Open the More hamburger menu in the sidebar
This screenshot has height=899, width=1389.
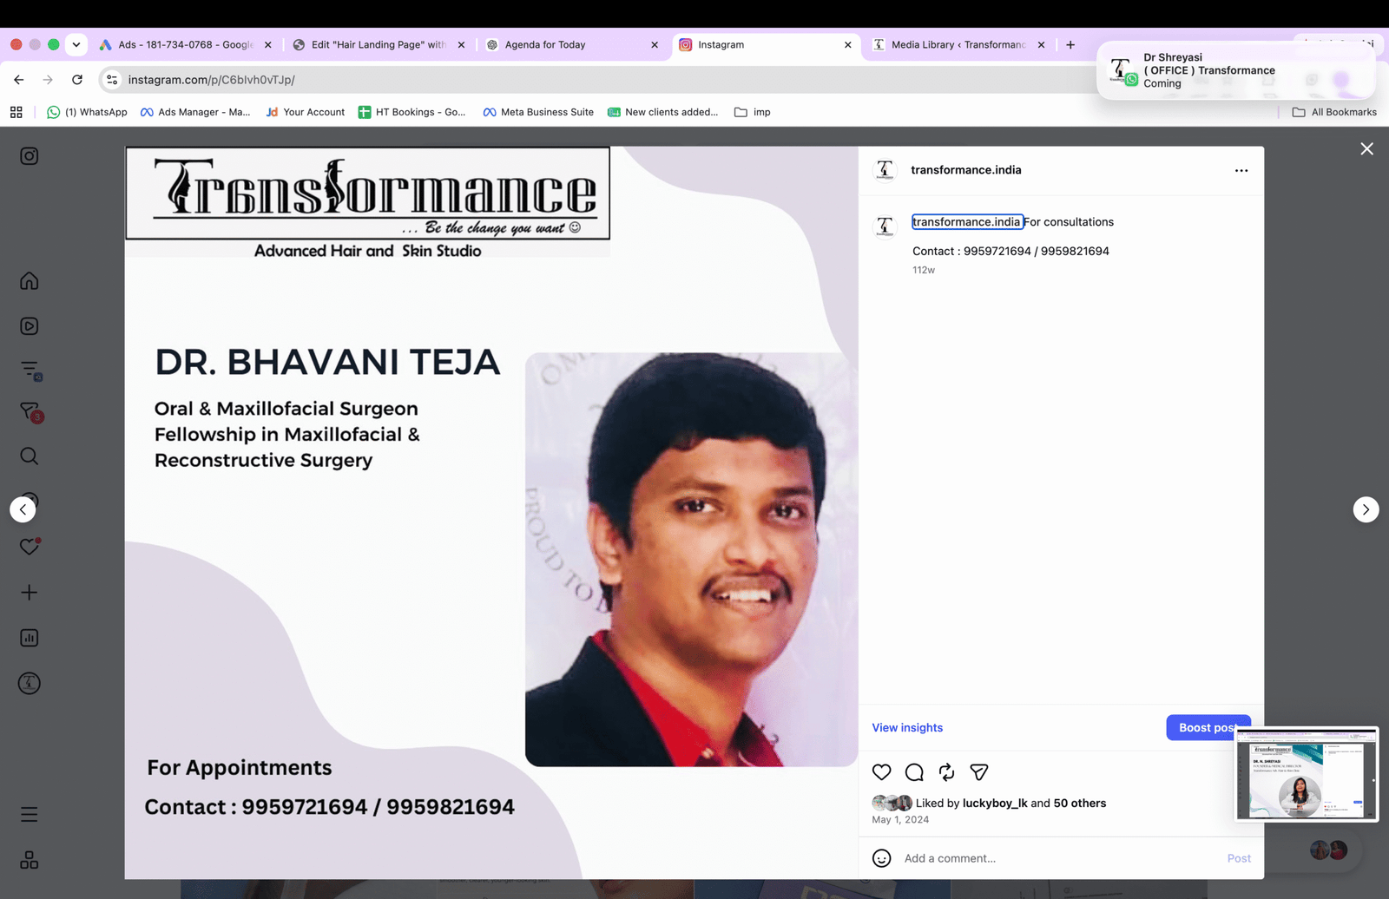[29, 814]
